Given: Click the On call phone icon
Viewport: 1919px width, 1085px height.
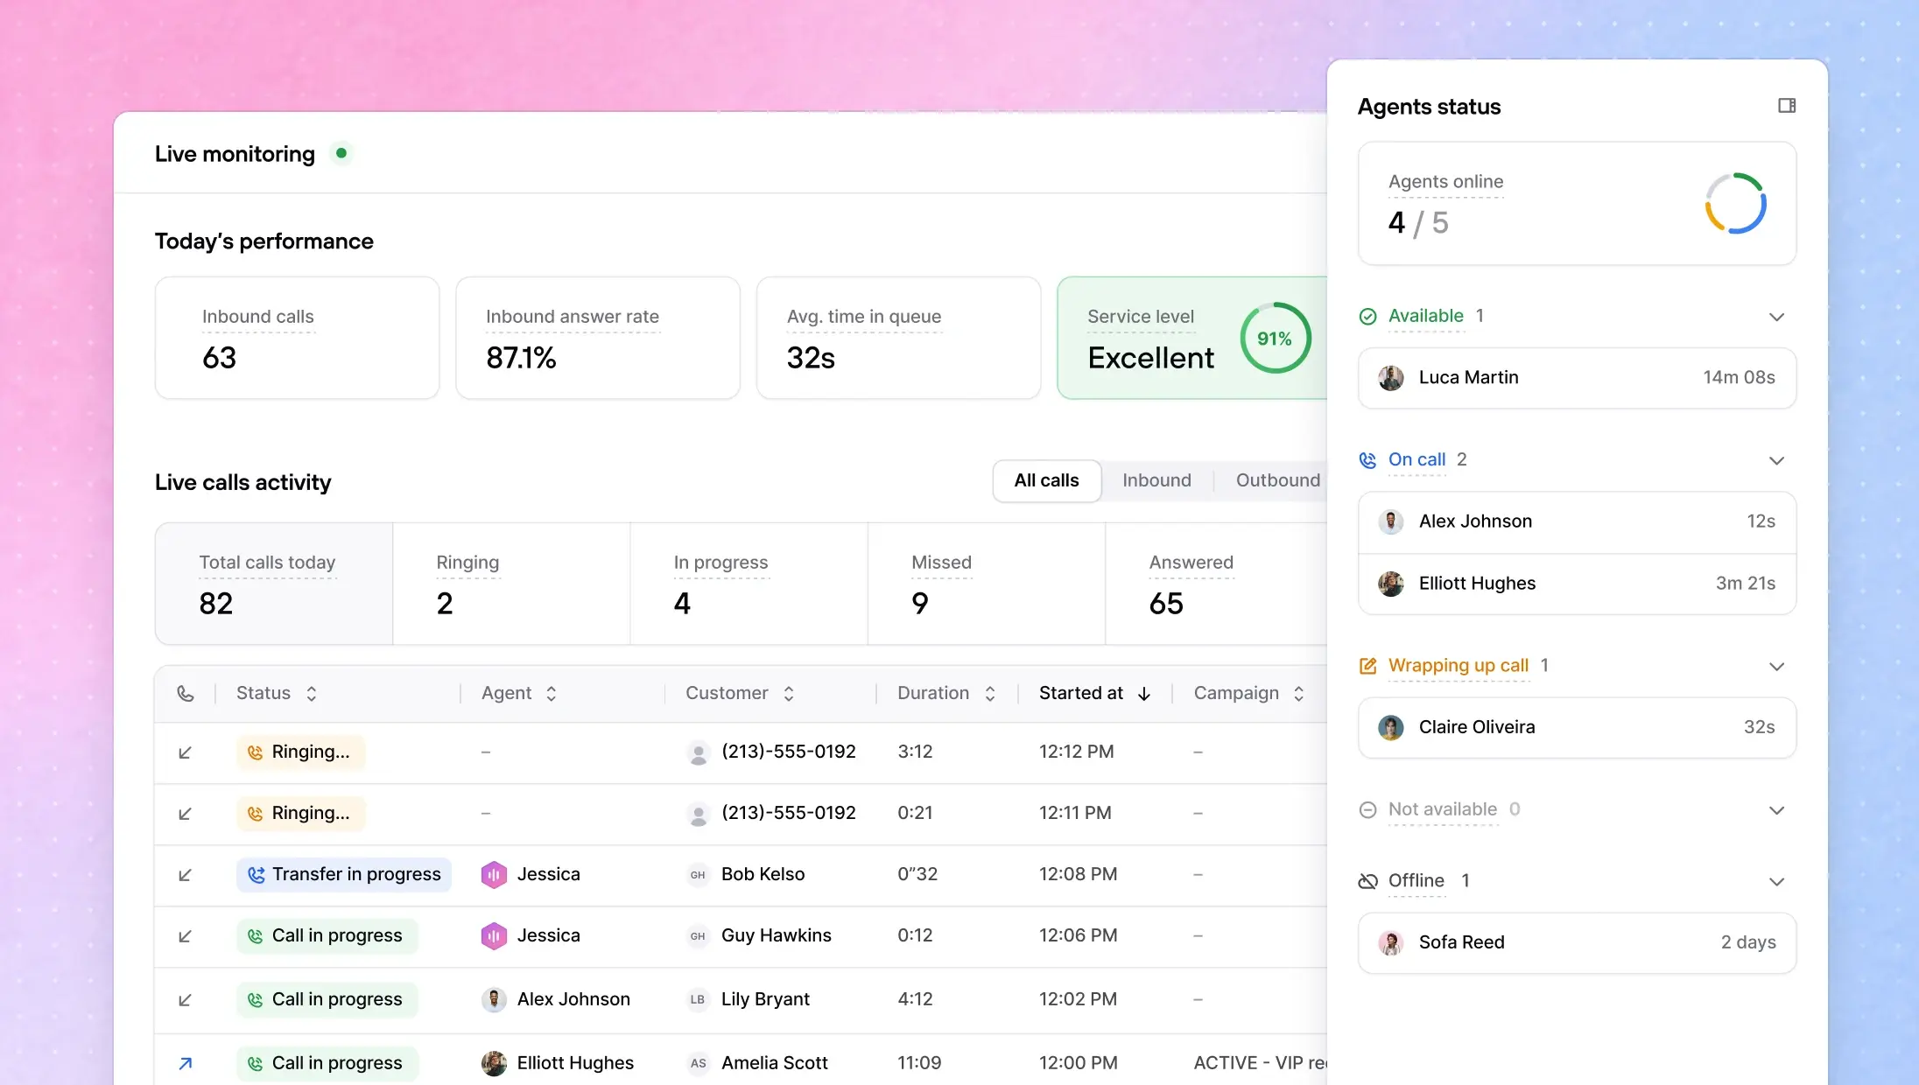Looking at the screenshot, I should (x=1367, y=460).
